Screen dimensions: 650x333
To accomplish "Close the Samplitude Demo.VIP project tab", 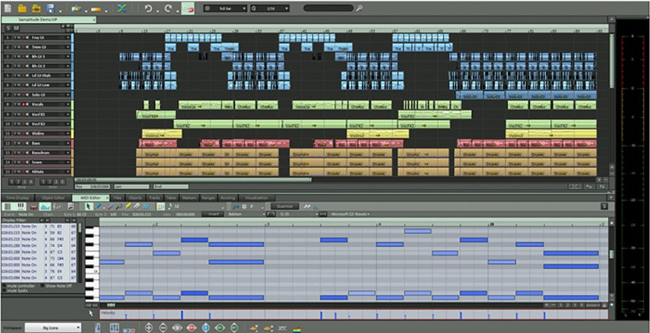I will [x=94, y=19].
